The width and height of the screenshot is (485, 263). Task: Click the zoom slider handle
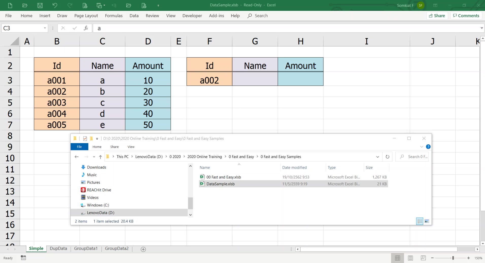453,258
